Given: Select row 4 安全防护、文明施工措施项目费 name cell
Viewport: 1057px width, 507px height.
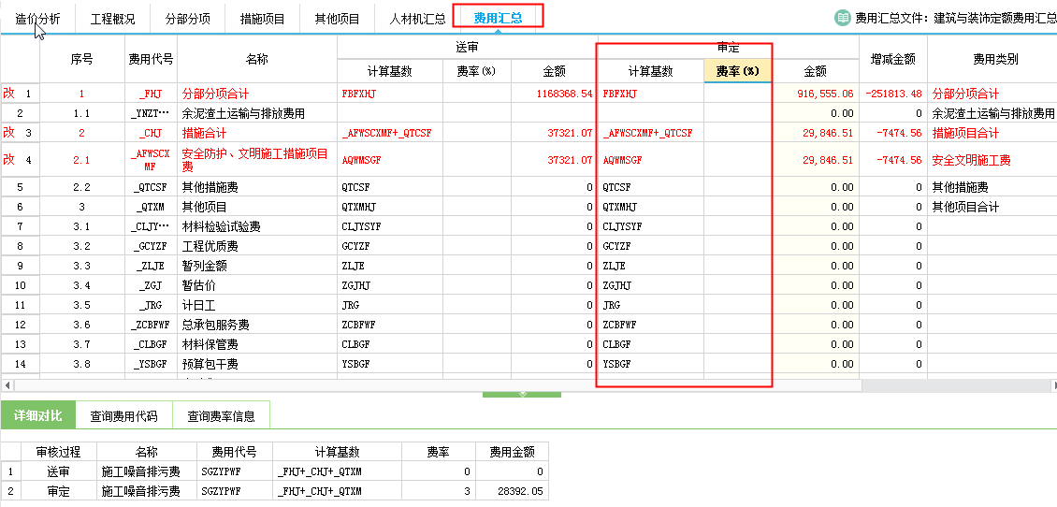Looking at the screenshot, I should [257, 160].
